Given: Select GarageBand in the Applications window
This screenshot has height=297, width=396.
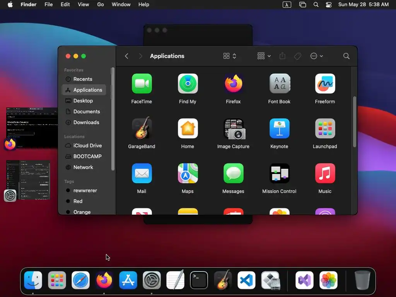Looking at the screenshot, I should [142, 128].
